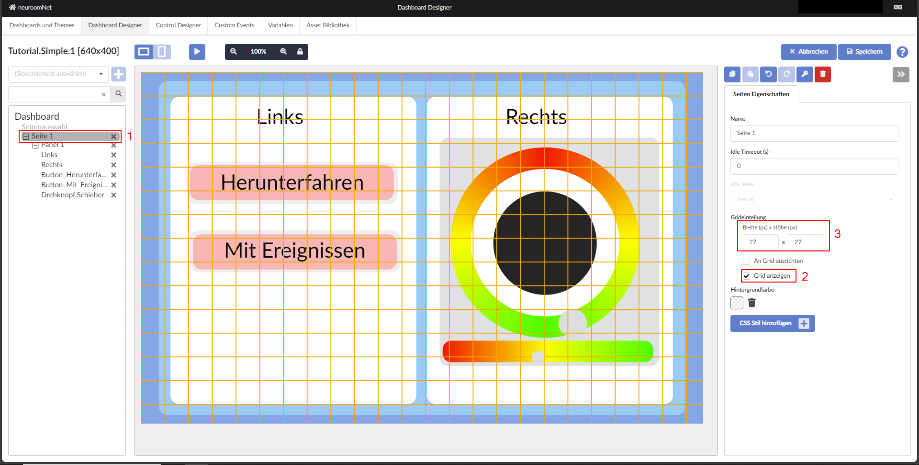Click the red trash delete icon
Screen dimensions: 919x465
pyautogui.click(x=823, y=74)
